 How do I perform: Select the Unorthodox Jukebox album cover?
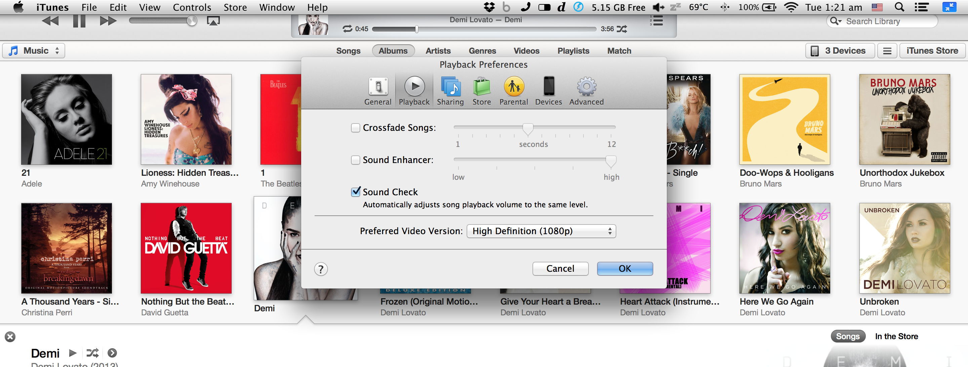(904, 119)
